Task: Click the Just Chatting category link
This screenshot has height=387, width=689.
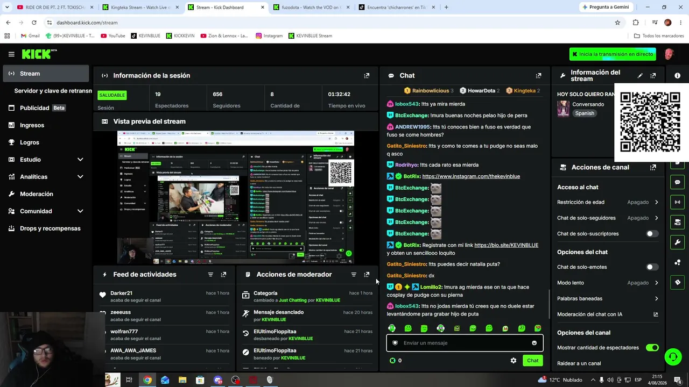Action: (292, 300)
